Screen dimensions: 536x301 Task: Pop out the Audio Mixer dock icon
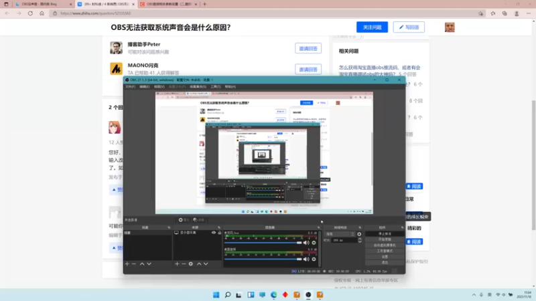319,227
